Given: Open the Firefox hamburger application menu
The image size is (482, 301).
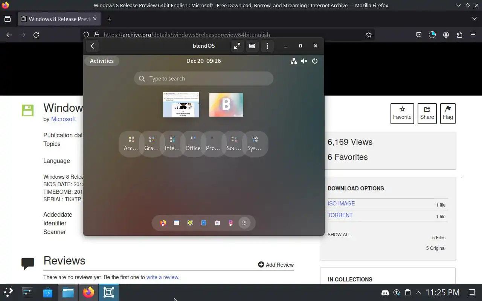Looking at the screenshot, I should click(x=473, y=35).
